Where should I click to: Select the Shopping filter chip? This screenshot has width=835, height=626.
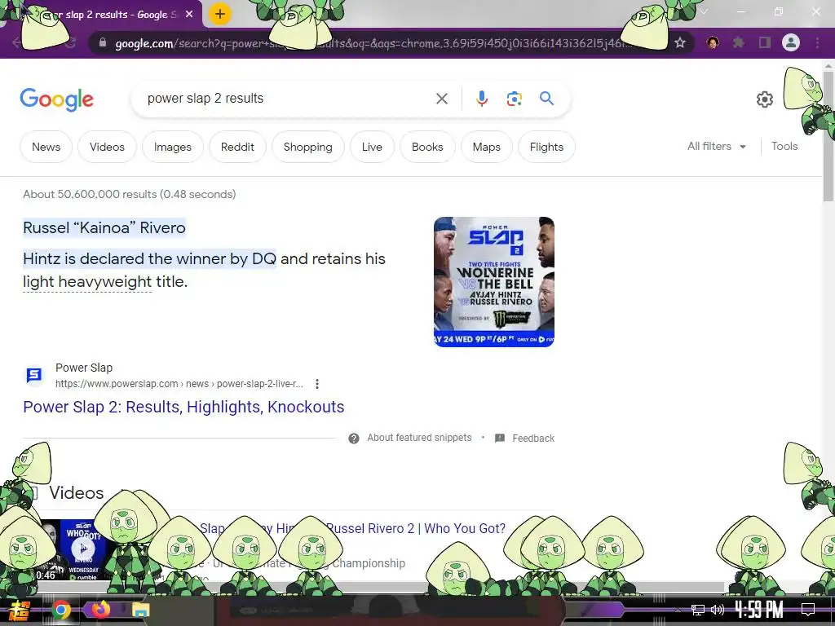pyautogui.click(x=307, y=147)
